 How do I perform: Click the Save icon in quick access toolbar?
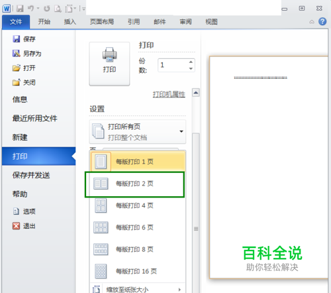click(20, 9)
